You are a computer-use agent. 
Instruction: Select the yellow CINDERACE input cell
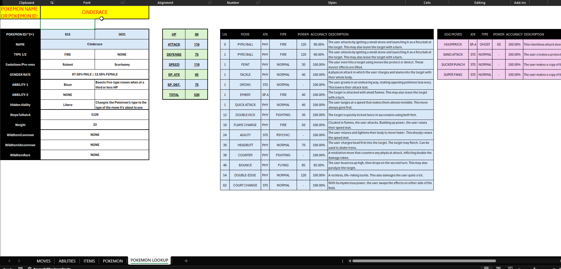[x=95, y=12]
